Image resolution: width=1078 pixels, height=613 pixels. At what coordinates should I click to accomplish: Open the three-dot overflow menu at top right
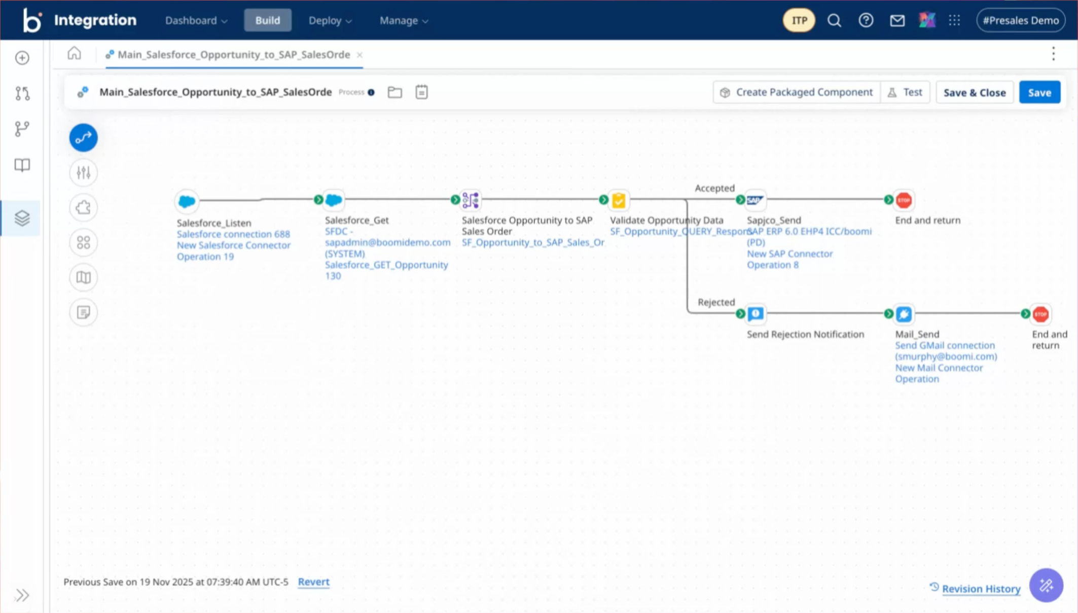(1053, 54)
